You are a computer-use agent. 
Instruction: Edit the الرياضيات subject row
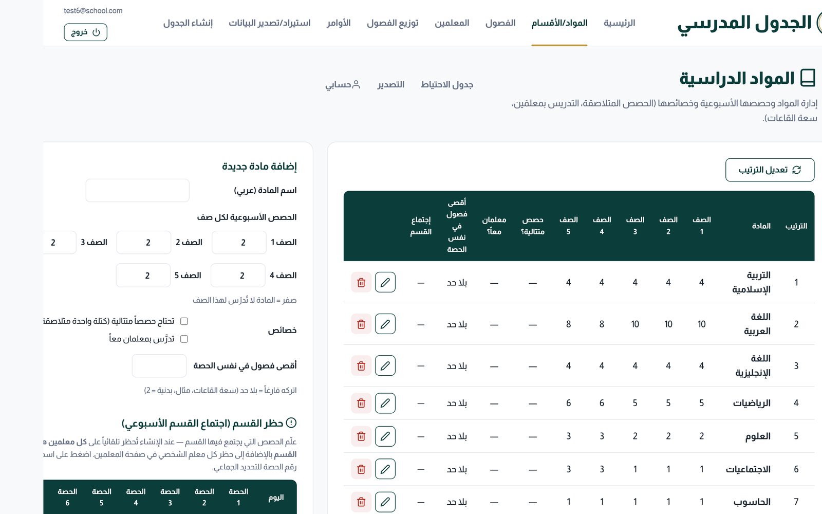pyautogui.click(x=385, y=403)
